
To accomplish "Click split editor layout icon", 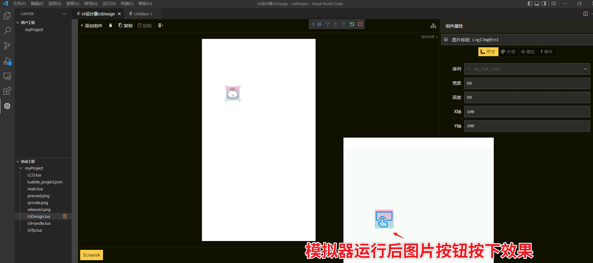I will (x=586, y=14).
